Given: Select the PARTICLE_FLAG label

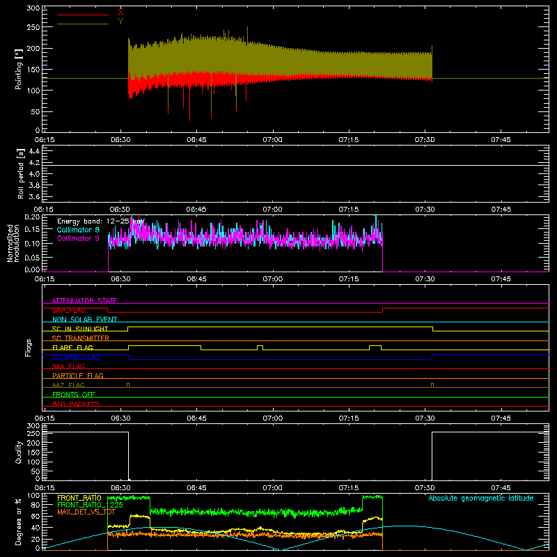Looking at the screenshot, I should click(x=78, y=376).
